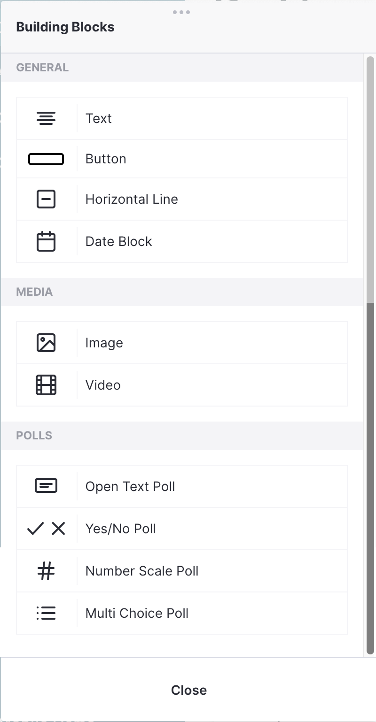376x722 pixels.
Task: Choose the Horizontal Line minus-box icon
Action: [46, 199]
